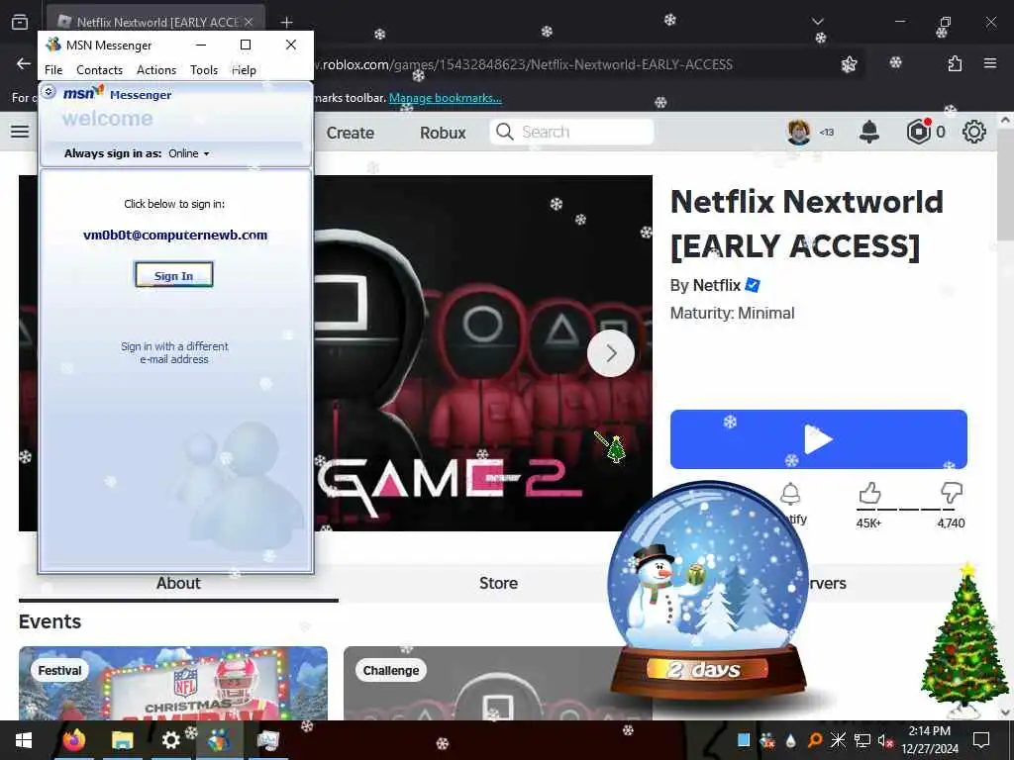Click 'Sign in with a different e-mail address'

click(174, 353)
